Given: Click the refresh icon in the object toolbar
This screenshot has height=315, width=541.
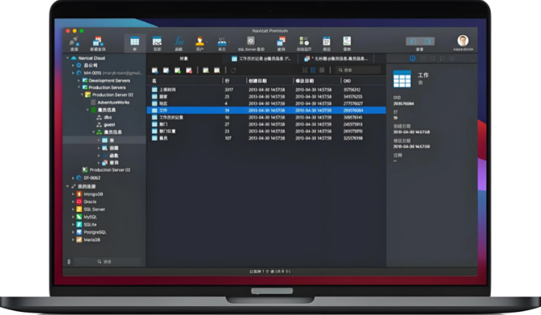Looking at the screenshot, I should (233, 70).
